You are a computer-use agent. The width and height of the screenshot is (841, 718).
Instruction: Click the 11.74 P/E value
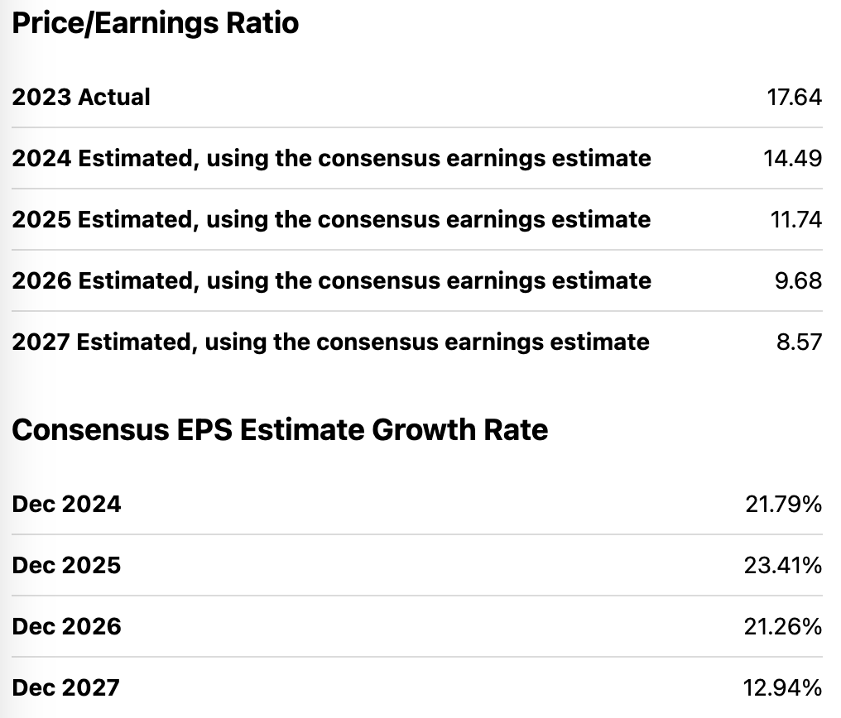point(795,219)
